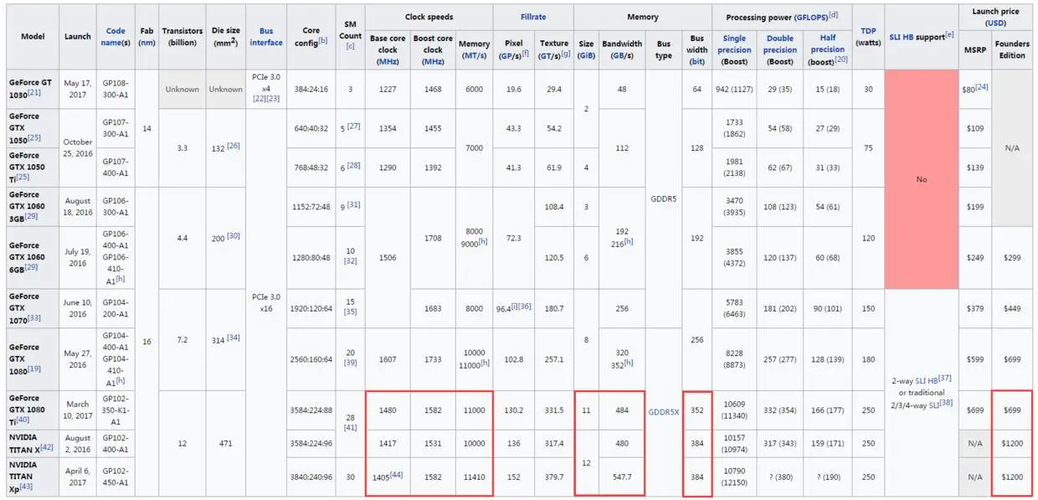Viewport: 1038px width, 500px height.
Task: Select launch date April 6, 2017
Action: coord(78,477)
